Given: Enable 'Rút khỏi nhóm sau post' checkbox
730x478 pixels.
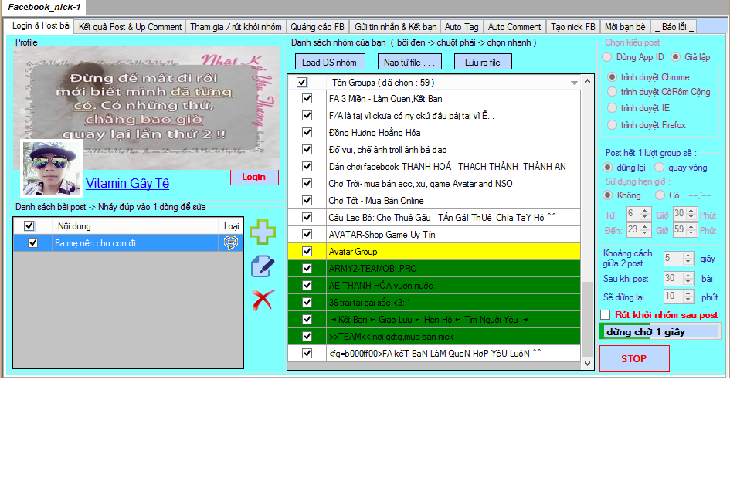Looking at the screenshot, I should (605, 315).
